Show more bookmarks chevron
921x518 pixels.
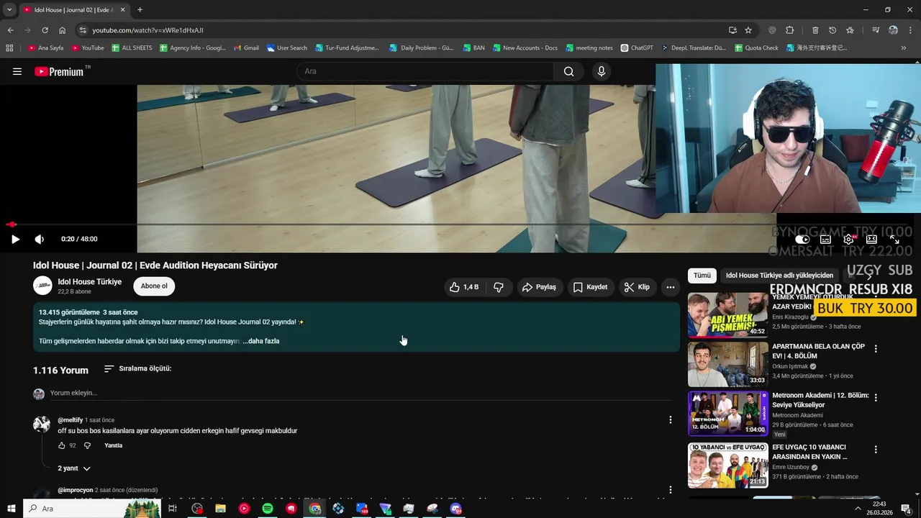904,48
